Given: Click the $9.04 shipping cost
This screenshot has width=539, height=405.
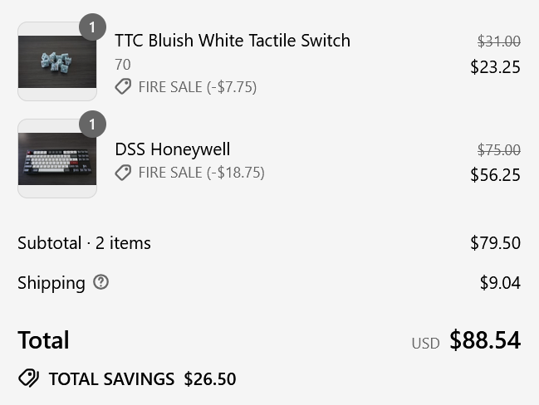Looking at the screenshot, I should pos(500,283).
